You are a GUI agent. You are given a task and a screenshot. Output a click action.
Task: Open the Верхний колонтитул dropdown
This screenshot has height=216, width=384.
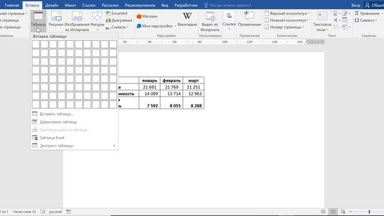tap(287, 13)
